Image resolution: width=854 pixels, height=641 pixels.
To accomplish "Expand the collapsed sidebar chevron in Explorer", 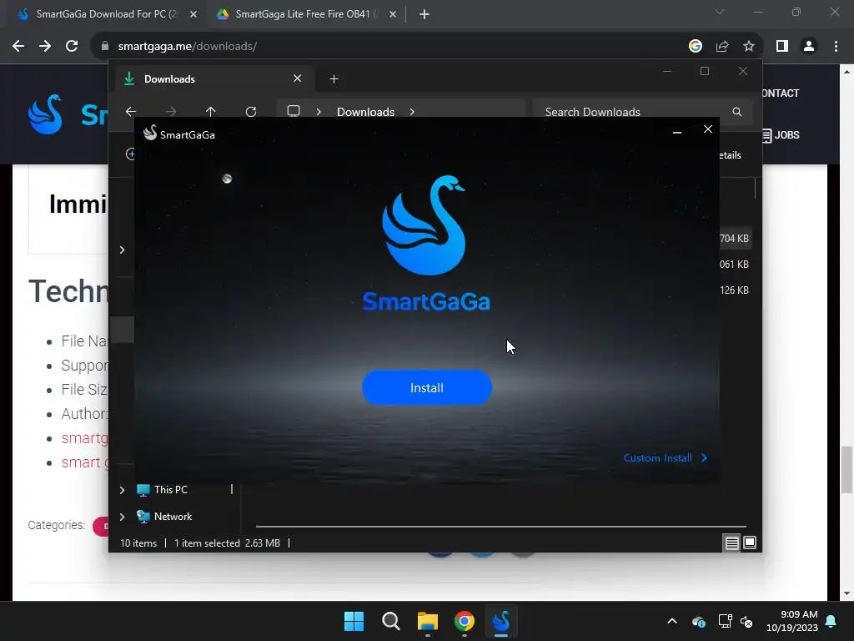I will pyautogui.click(x=122, y=250).
